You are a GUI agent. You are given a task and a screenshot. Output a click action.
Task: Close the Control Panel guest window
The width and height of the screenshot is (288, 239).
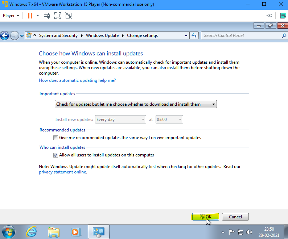(x=283, y=26)
